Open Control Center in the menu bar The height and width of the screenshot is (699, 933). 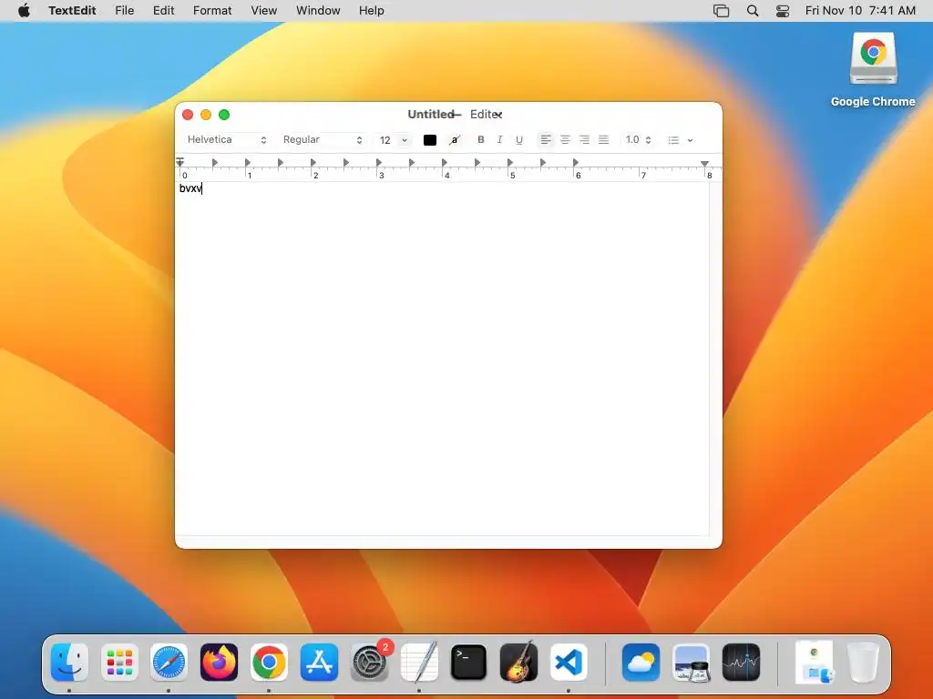tap(783, 11)
